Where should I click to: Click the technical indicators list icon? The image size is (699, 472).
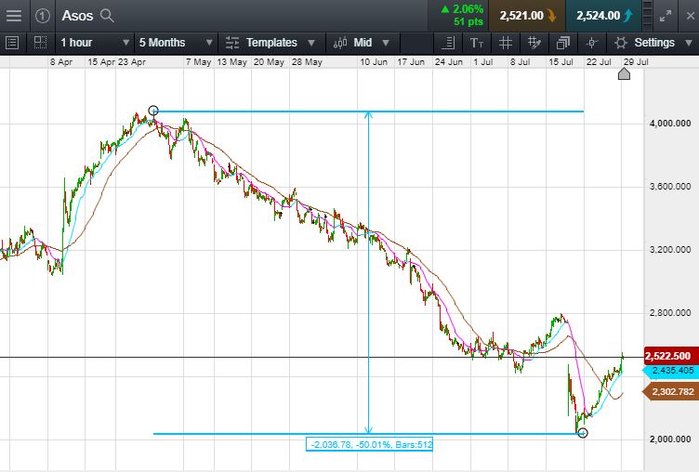[x=448, y=43]
